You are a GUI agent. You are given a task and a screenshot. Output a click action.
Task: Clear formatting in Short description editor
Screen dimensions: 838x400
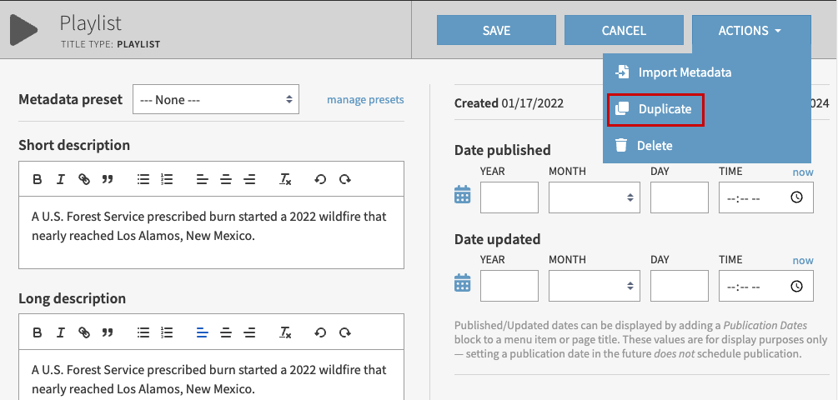[x=285, y=179]
